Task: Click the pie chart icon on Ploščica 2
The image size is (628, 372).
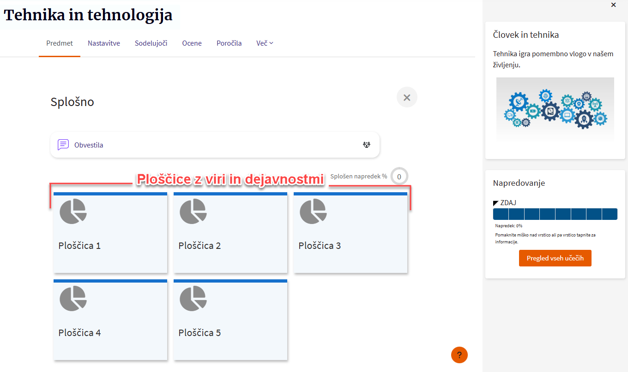Action: (x=193, y=212)
